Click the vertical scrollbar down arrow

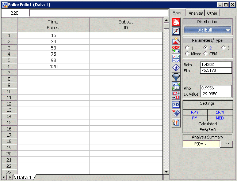[166, 171]
